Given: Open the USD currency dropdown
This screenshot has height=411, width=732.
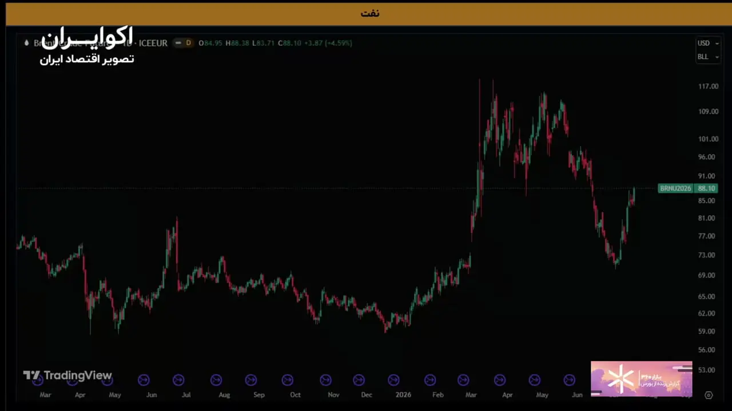Looking at the screenshot, I should coord(707,43).
